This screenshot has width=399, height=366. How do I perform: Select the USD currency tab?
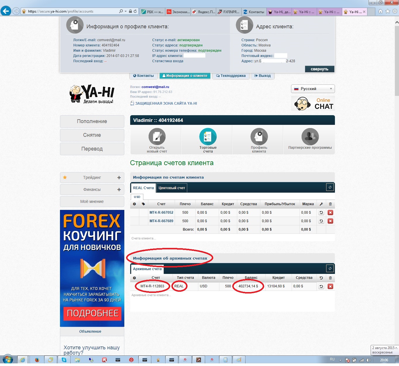pos(137,197)
